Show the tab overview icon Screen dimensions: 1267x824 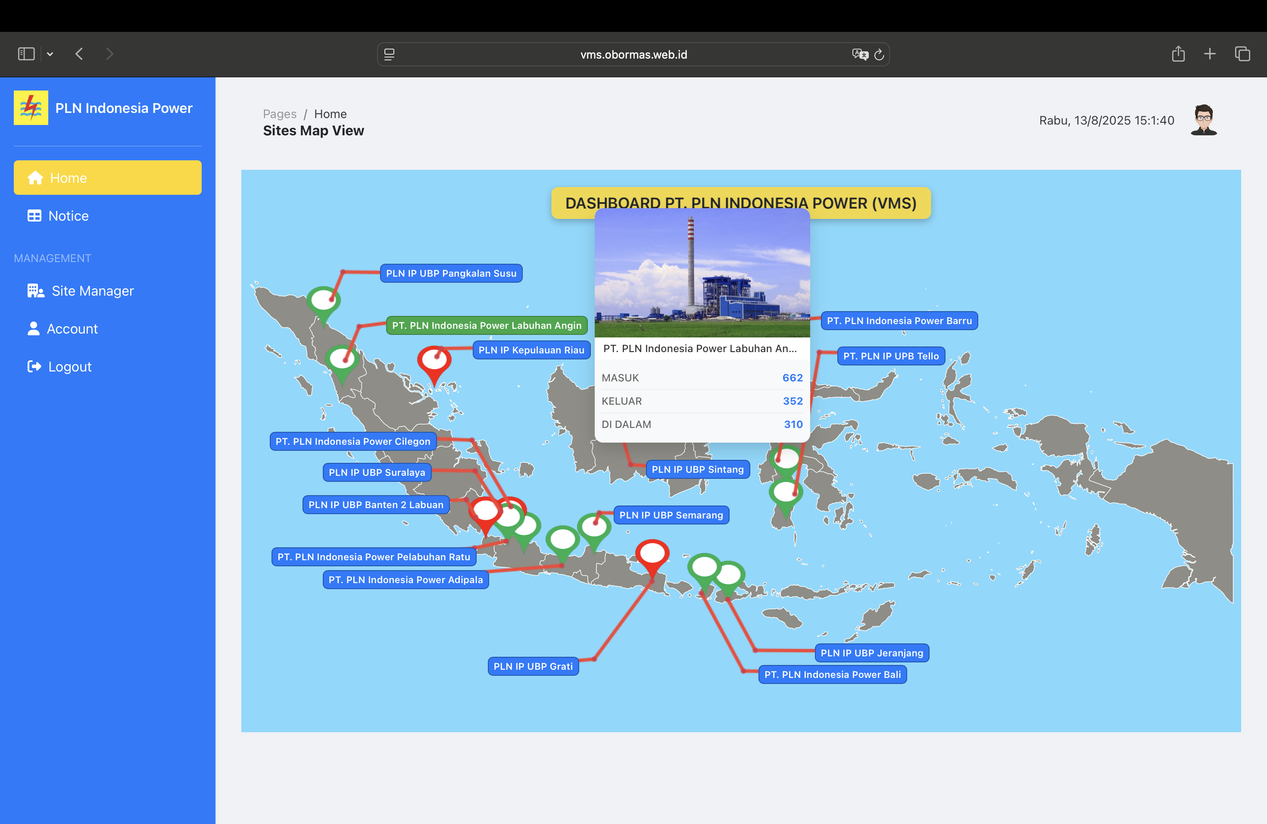(1242, 54)
